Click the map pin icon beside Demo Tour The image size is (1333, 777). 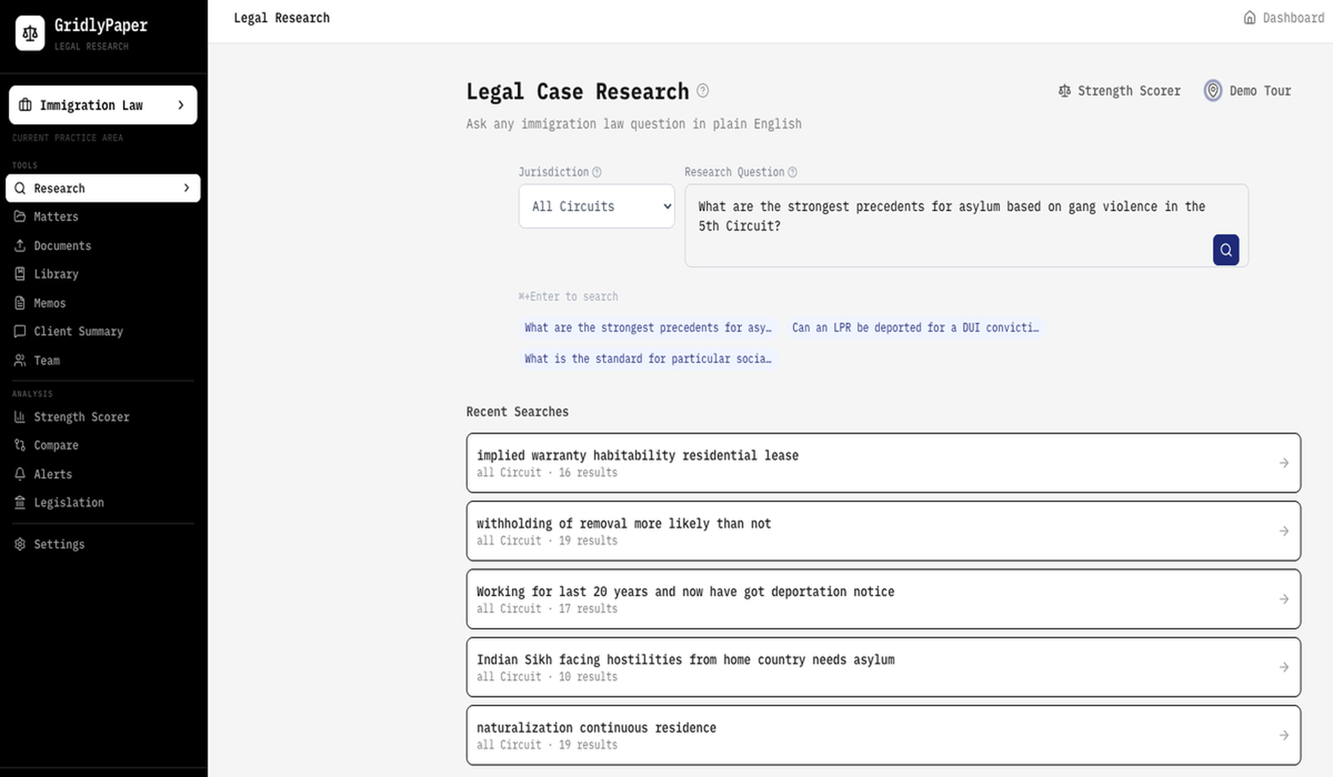(1213, 90)
